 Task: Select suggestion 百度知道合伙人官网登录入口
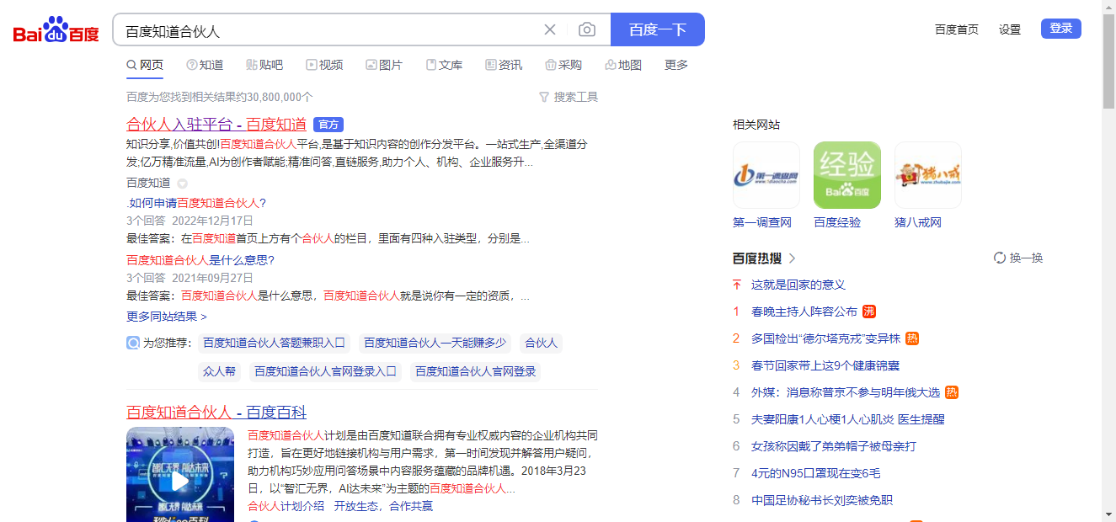326,371
